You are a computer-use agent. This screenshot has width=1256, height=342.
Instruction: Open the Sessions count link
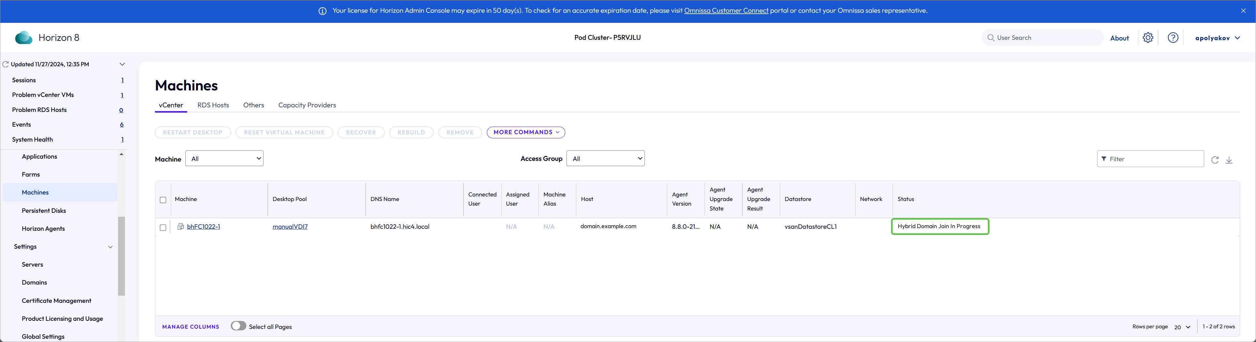click(x=122, y=81)
